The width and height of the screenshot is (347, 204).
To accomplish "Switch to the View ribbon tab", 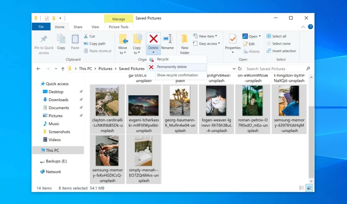I will click(95, 27).
